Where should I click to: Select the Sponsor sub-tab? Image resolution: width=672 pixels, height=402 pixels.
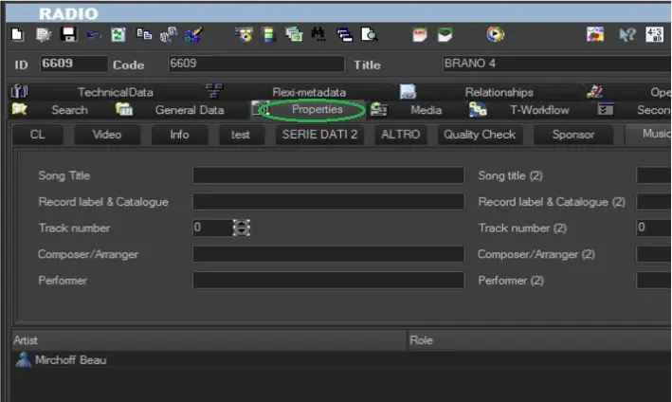(572, 135)
